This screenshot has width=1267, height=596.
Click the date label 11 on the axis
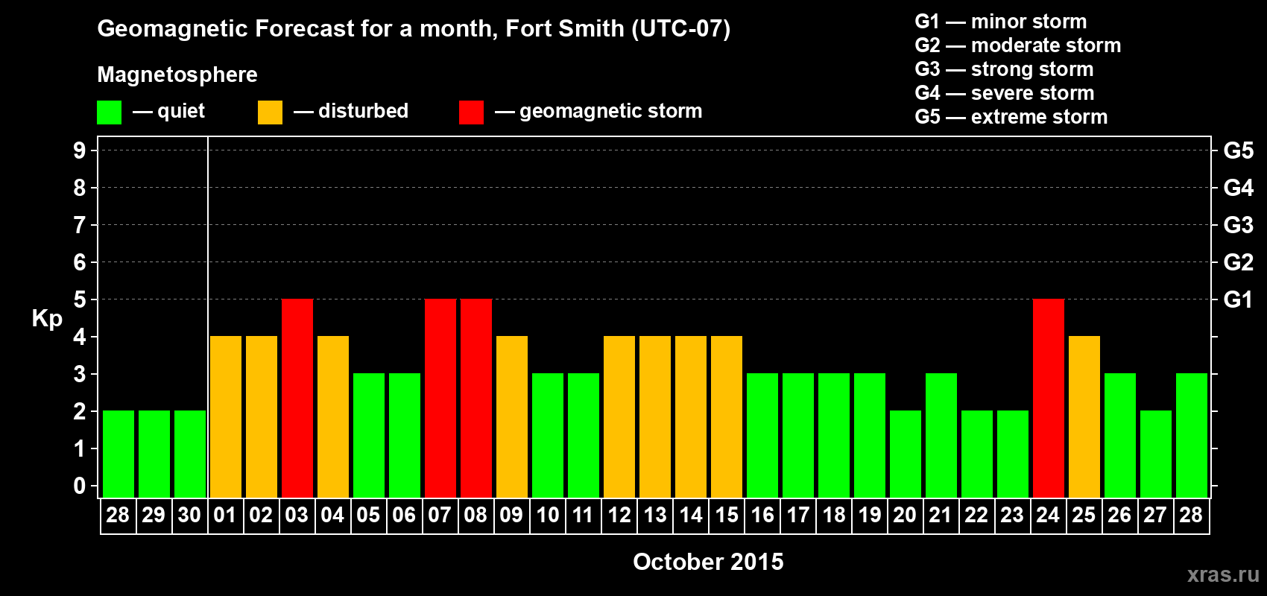pyautogui.click(x=583, y=516)
